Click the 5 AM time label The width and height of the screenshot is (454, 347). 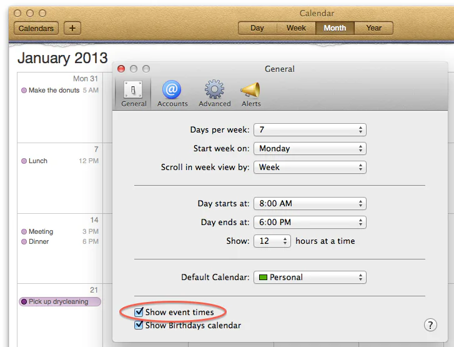(91, 90)
